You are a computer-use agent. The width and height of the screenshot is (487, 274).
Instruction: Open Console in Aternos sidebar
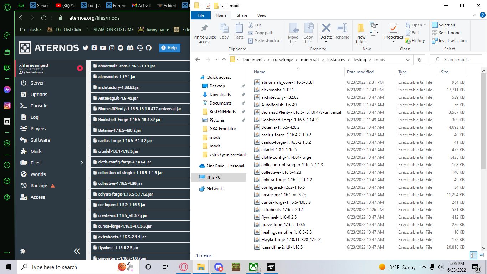(x=39, y=106)
